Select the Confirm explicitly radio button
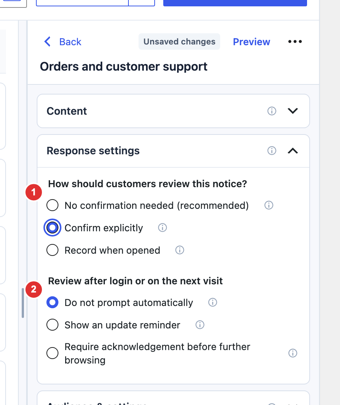Screen dimensions: 340x405 pyautogui.click(x=52, y=228)
